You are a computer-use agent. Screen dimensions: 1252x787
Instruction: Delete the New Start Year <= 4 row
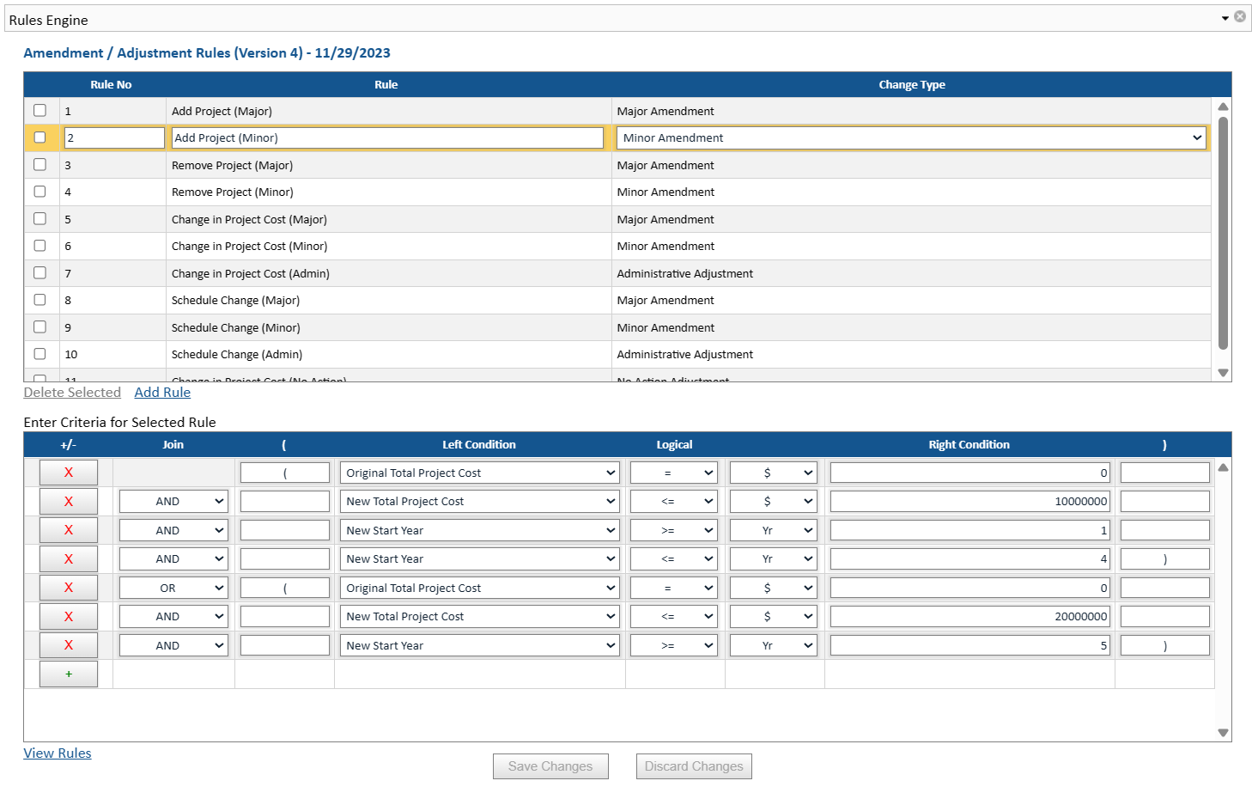[69, 559]
